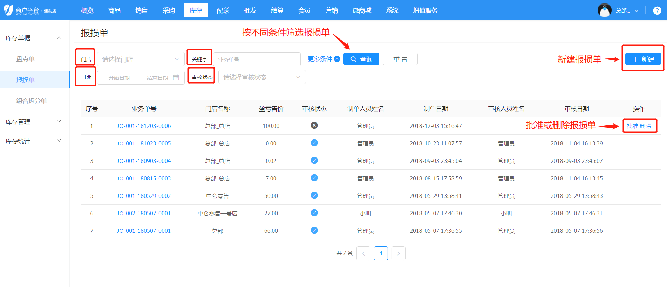Click the 新建 button to create a report
Image resolution: width=667 pixels, height=287 pixels.
click(643, 59)
